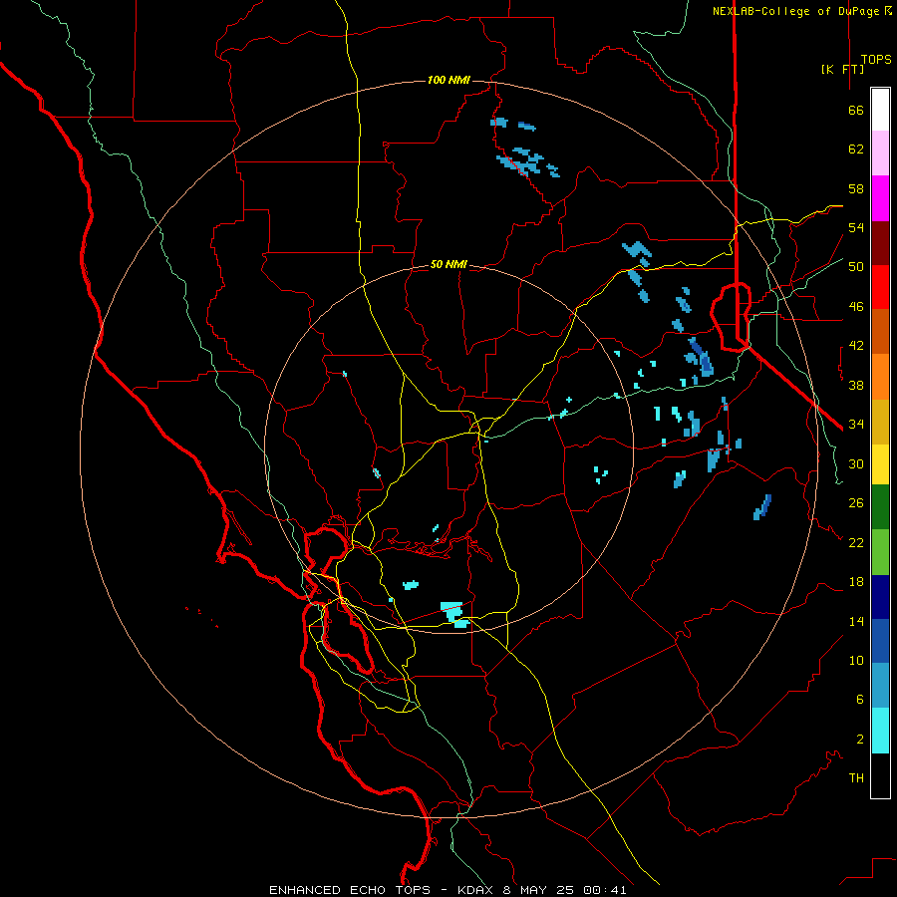This screenshot has width=897, height=897.
Task: Click the legend value 54
Action: tap(856, 227)
